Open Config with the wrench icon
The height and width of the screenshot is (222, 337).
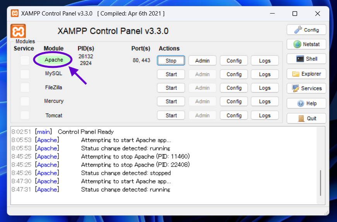(x=306, y=30)
